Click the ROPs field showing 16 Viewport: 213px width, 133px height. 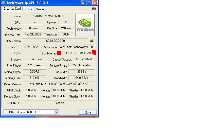pyautogui.click(x=31, y=53)
